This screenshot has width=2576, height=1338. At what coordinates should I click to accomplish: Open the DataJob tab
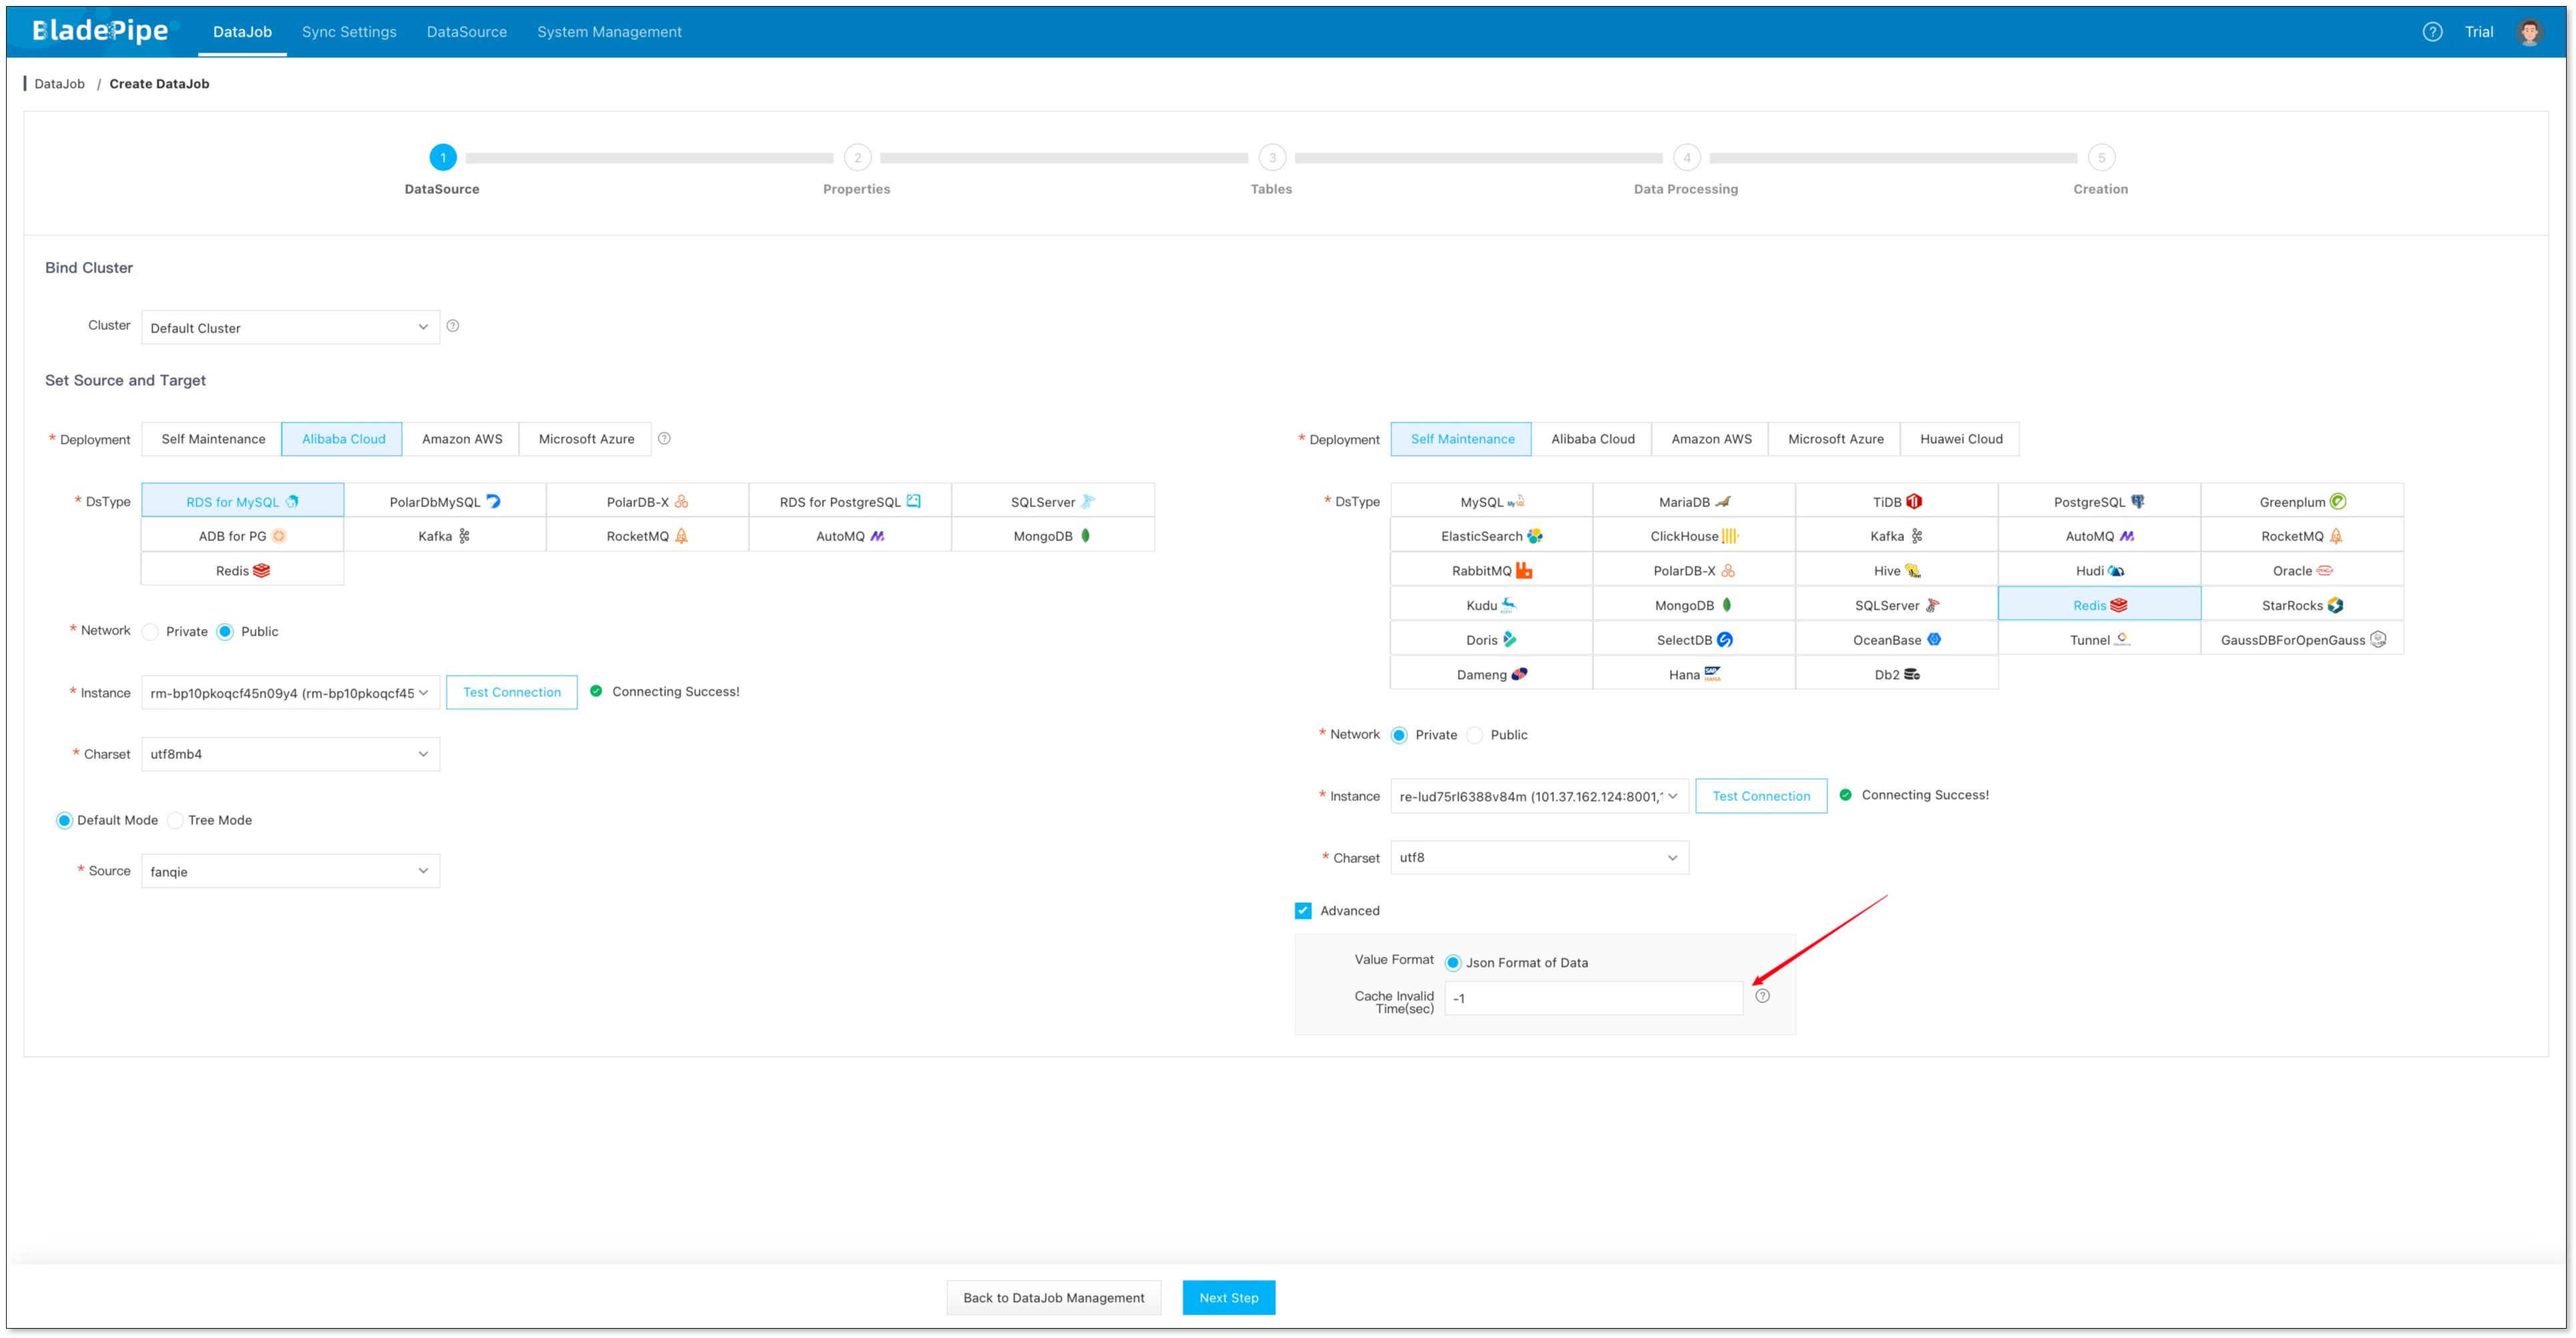242,32
